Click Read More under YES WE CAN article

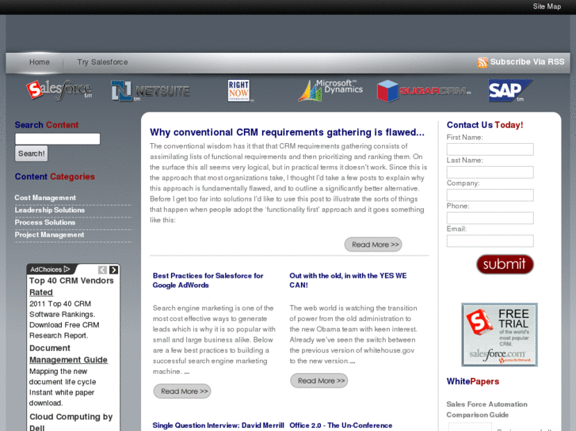point(319,380)
